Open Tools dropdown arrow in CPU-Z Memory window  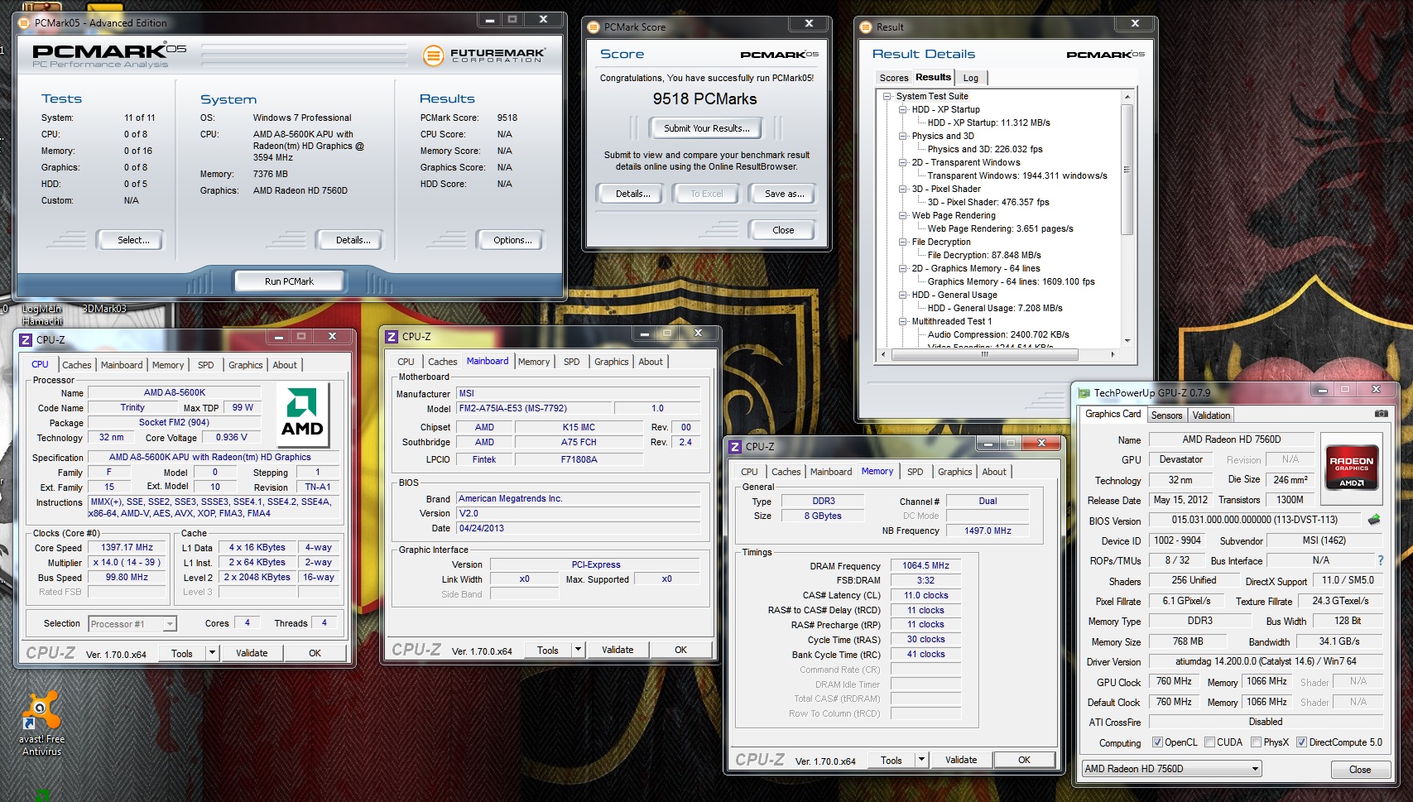(921, 760)
